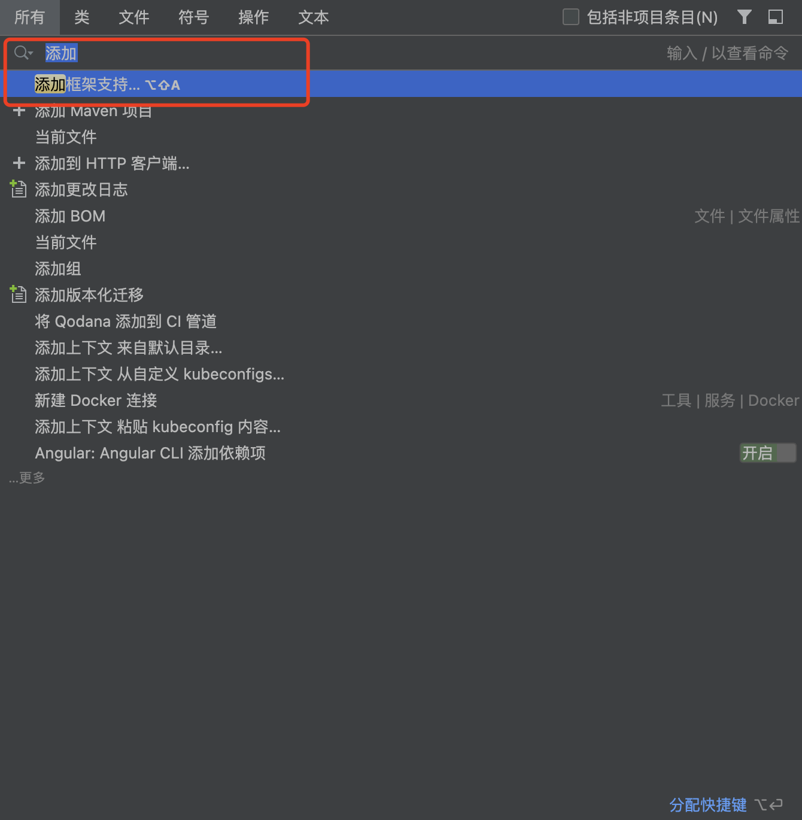Select the 操作 tab
Viewport: 802px width, 820px height.
pyautogui.click(x=254, y=17)
